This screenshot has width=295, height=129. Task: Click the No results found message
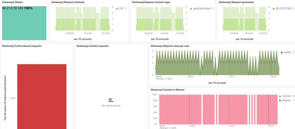point(111,106)
